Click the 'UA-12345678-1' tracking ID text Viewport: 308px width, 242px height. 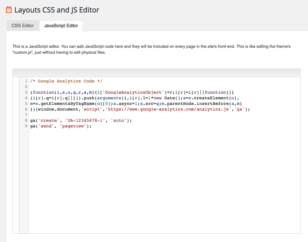pos(85,121)
